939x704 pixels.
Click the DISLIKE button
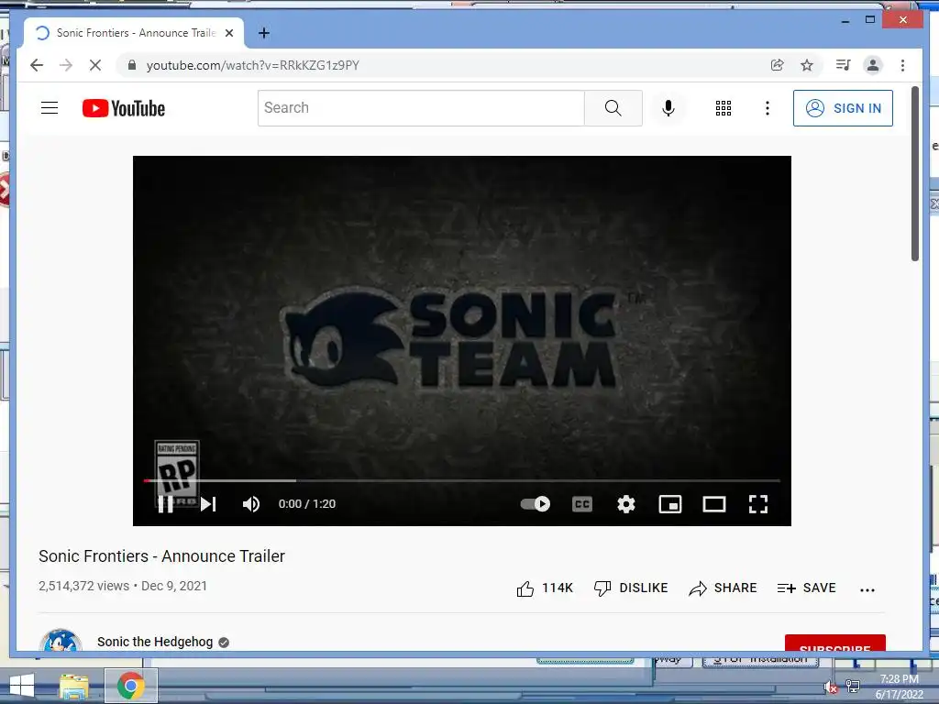coord(631,588)
